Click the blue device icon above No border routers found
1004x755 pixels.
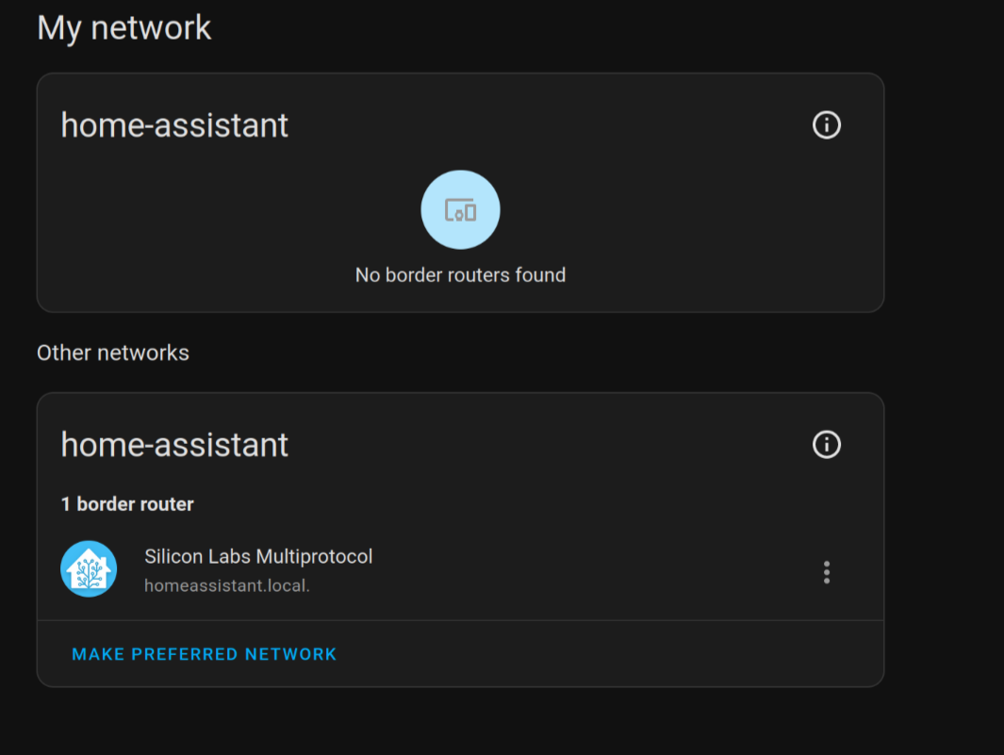(460, 208)
